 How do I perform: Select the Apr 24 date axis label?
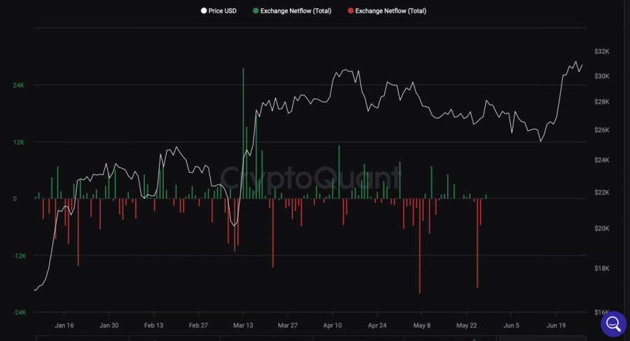(x=377, y=326)
